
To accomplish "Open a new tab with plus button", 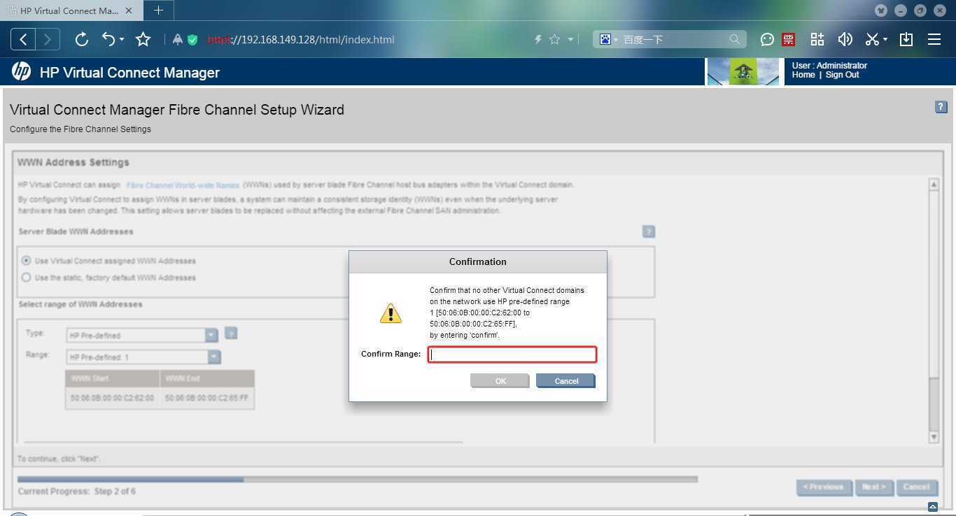I will point(158,10).
